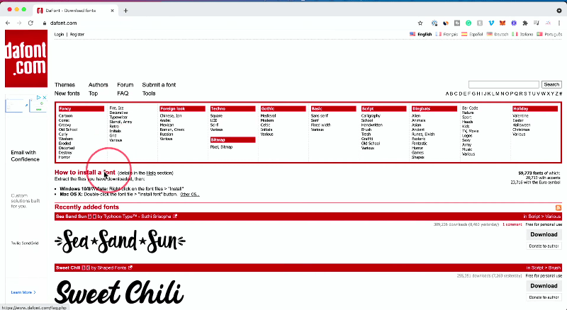Open the Extensions puzzle piece menu
Image resolution: width=567 pixels, height=310 pixels.
(x=525, y=23)
